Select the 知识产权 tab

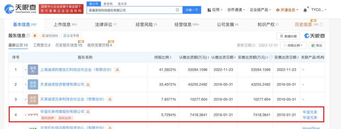[268, 24]
